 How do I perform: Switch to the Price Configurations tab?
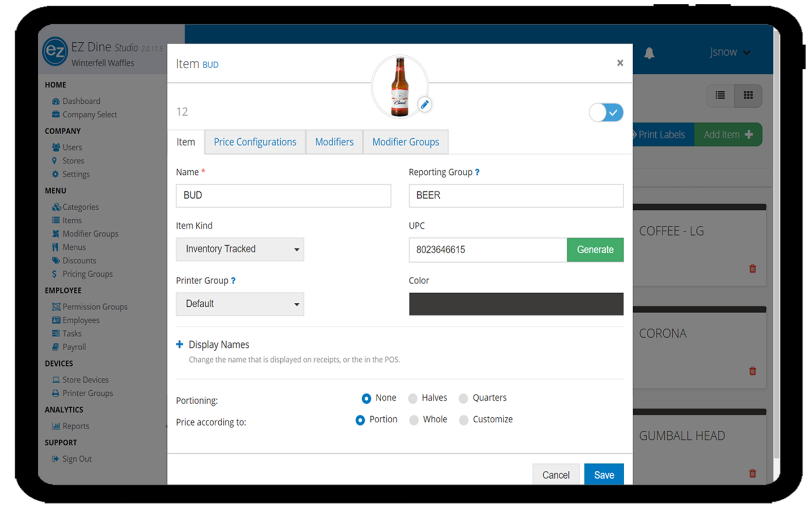coord(255,142)
